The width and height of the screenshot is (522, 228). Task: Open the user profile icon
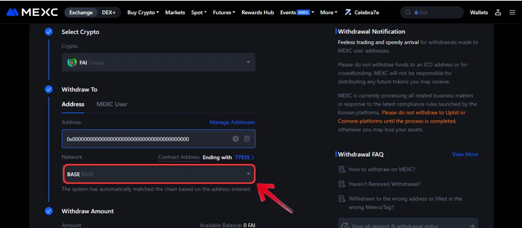[498, 12]
